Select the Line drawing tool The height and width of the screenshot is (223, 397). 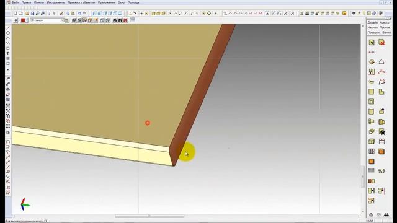8,28
